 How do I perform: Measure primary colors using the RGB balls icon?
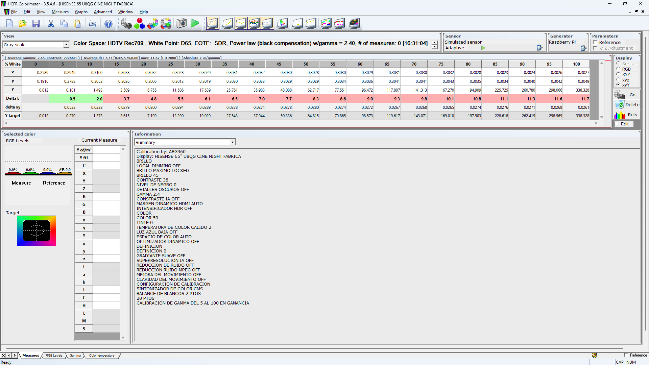tap(140, 23)
